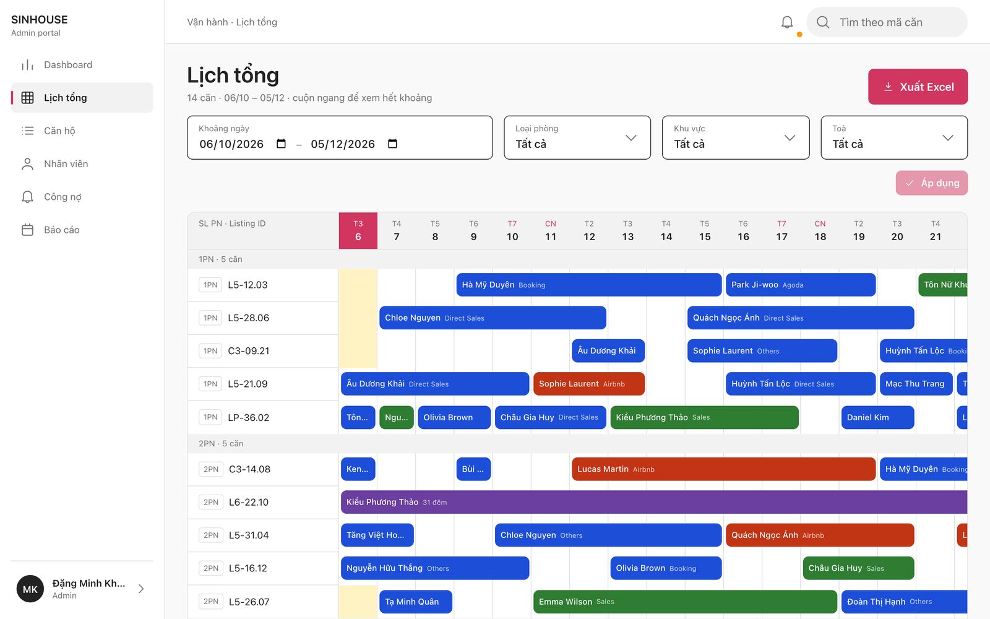Open the Daniel Kim booking bar

[x=877, y=417]
